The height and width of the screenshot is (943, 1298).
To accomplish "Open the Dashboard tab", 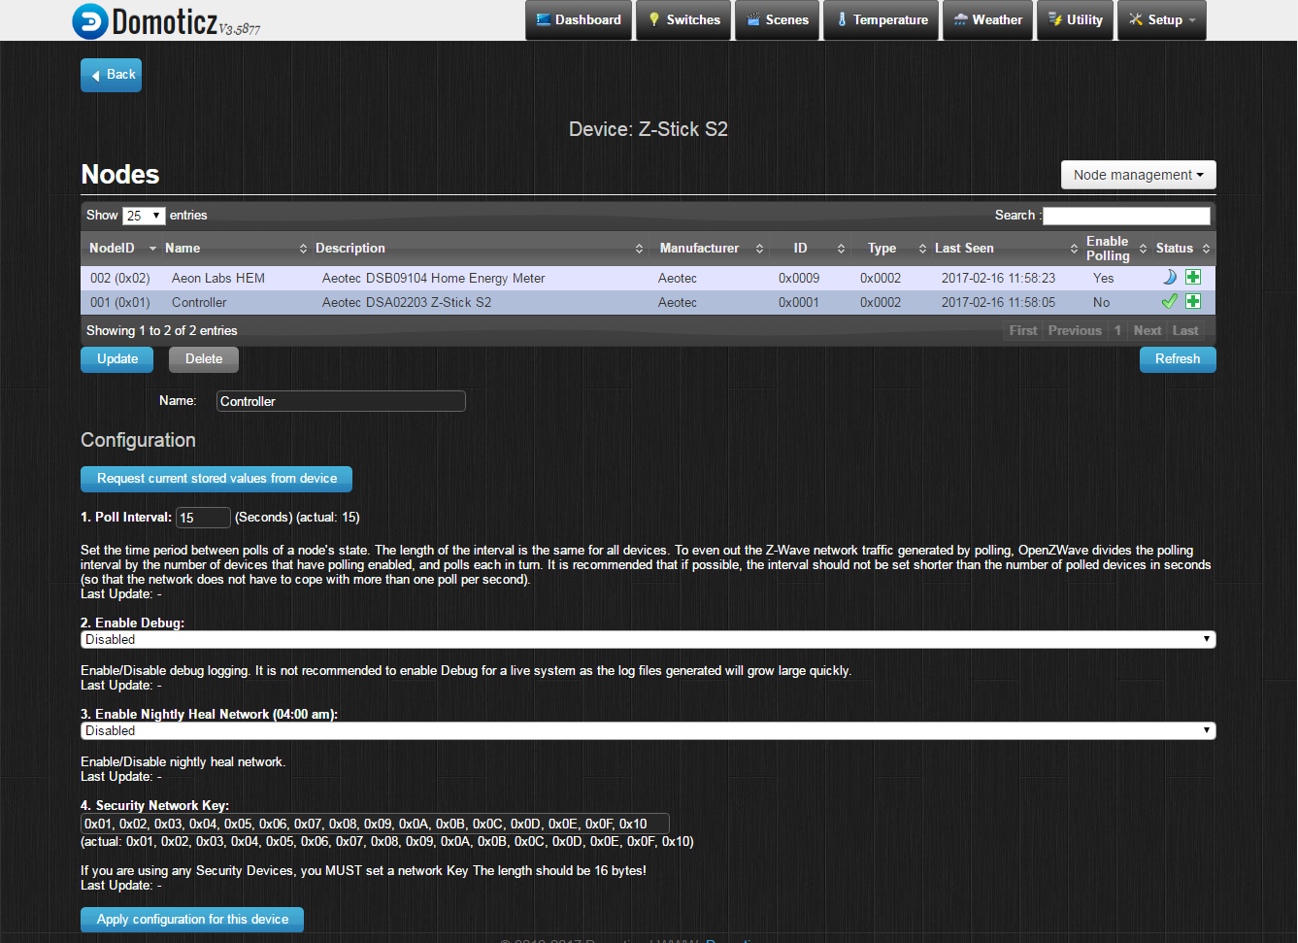I will point(579,20).
